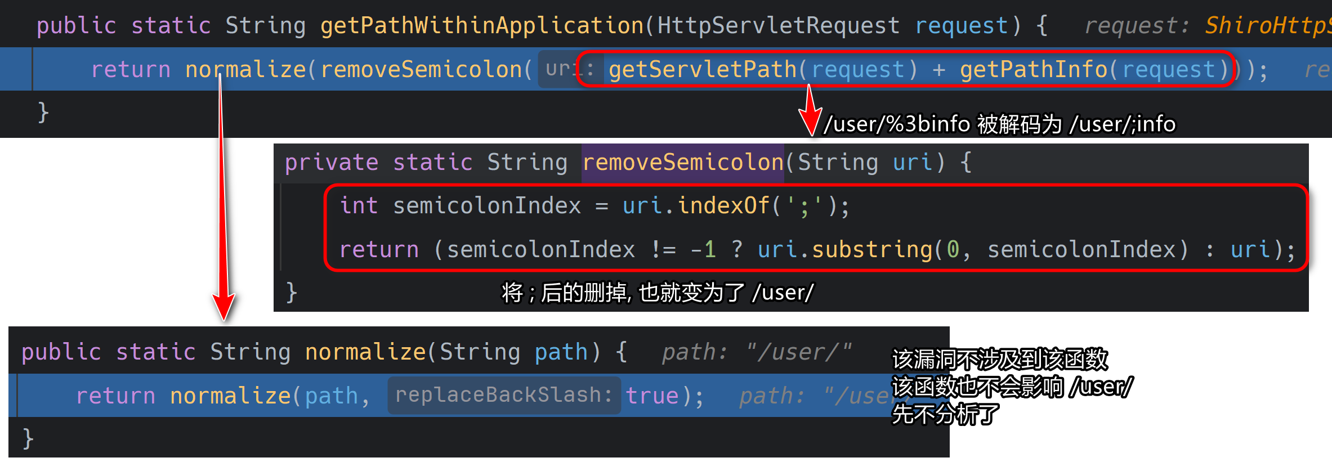Click the getPathWithinApplication method name
Image resolution: width=1332 pixels, height=471 pixels.
pyautogui.click(x=482, y=26)
